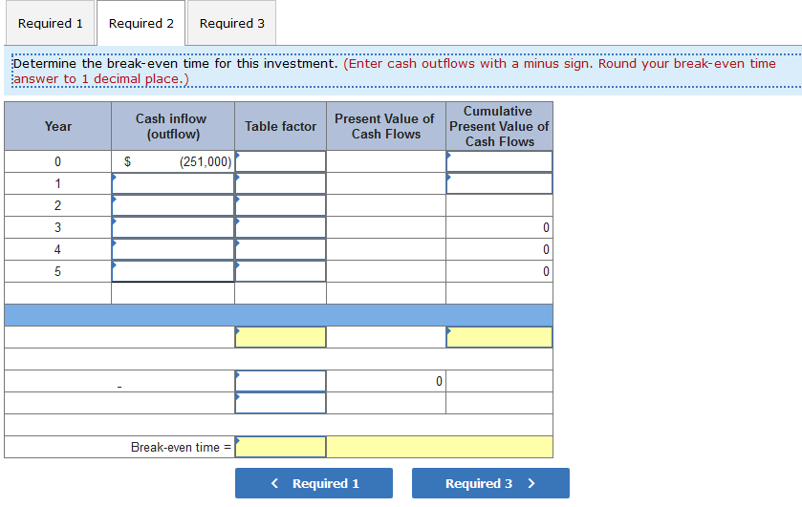Go back using the Required 1 button

tap(314, 483)
